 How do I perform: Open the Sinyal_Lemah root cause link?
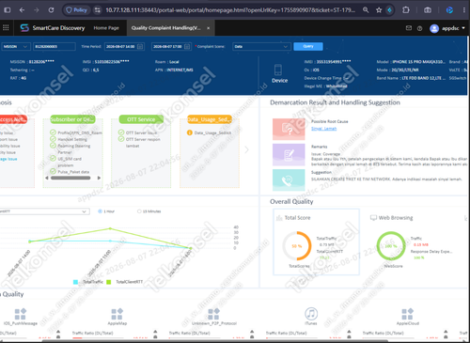[323, 129]
